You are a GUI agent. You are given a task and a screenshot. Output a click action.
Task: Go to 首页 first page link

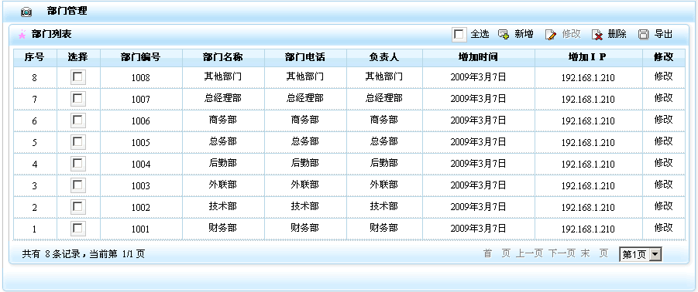pyautogui.click(x=497, y=253)
